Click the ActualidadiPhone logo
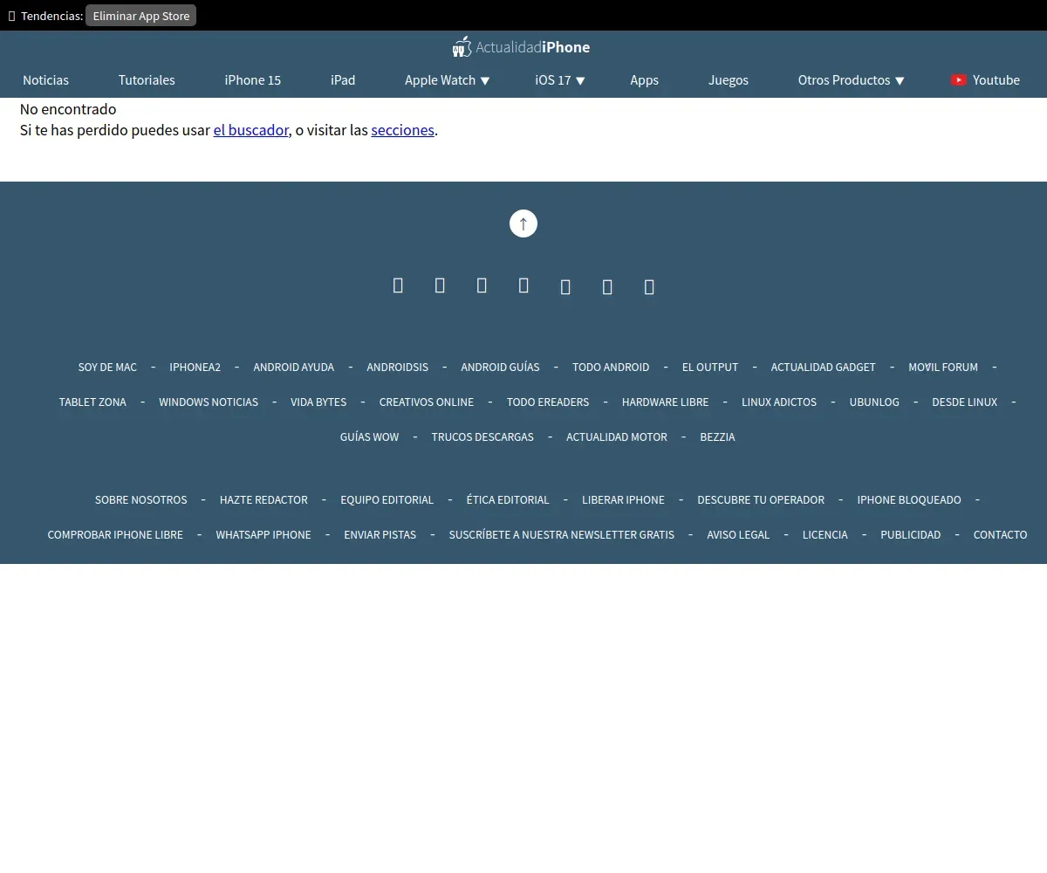The width and height of the screenshot is (1047, 873). (522, 47)
